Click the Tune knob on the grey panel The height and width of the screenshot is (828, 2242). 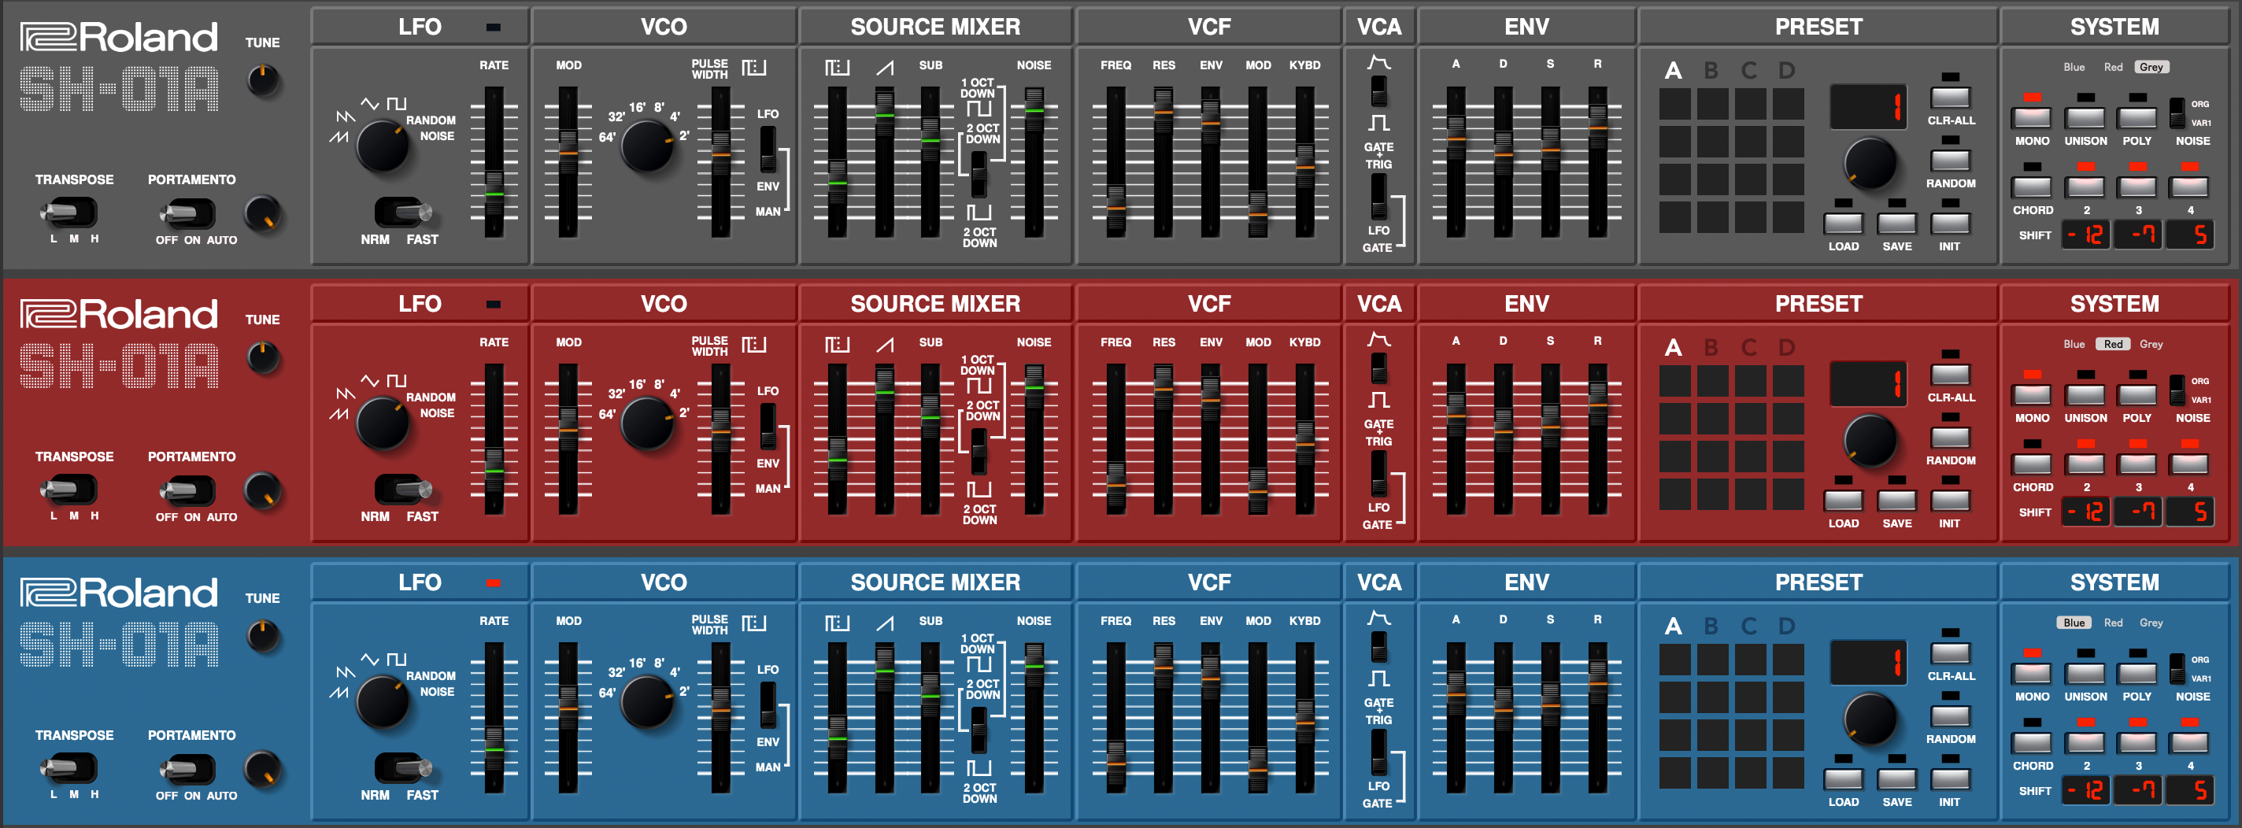click(x=262, y=80)
